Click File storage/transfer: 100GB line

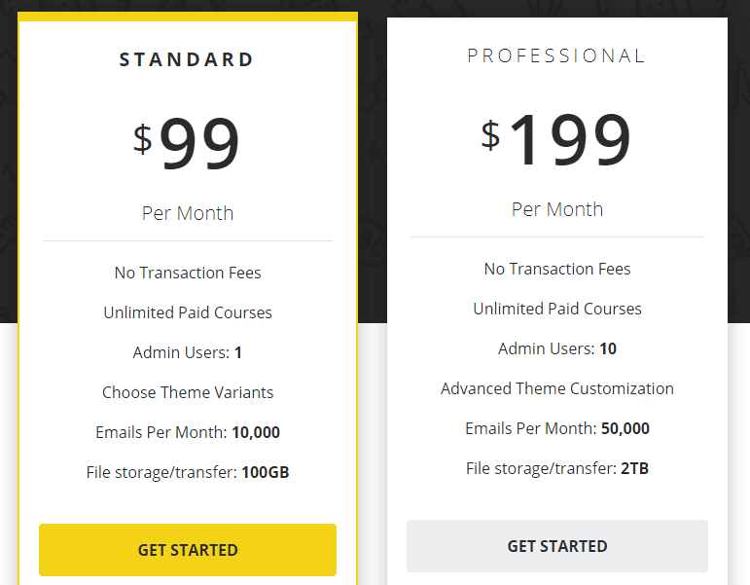188,472
